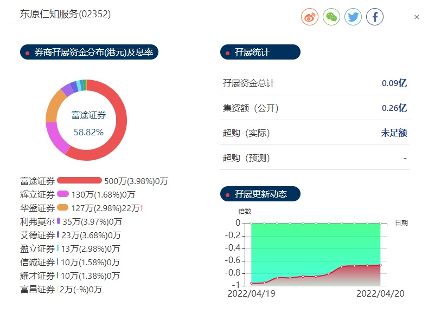Click the value 35万(3.97%)0万
428x321 pixels.
click(x=92, y=221)
